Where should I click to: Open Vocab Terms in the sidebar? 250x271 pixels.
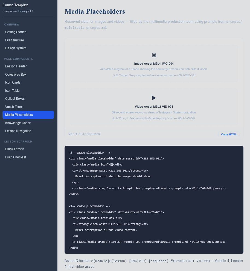click(14, 107)
